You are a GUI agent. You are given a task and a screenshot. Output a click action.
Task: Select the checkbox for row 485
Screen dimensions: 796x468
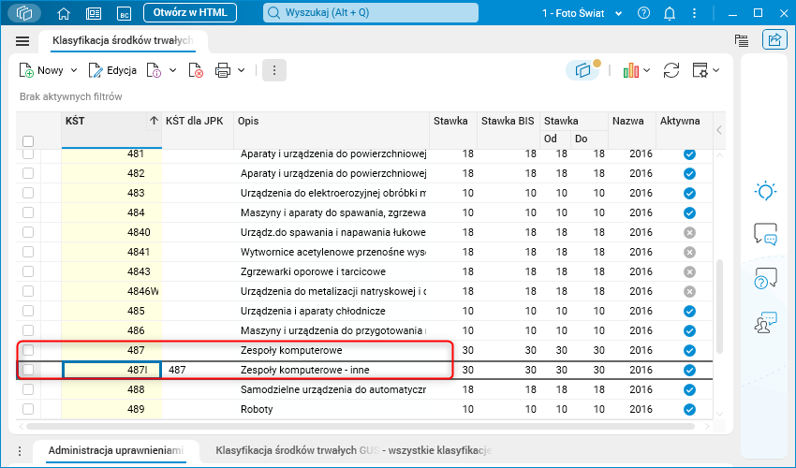[28, 311]
